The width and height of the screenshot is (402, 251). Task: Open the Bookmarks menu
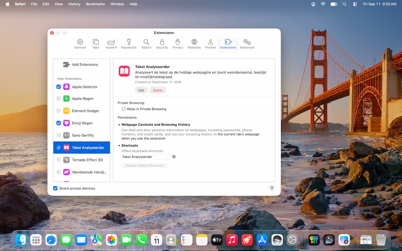point(95,4)
